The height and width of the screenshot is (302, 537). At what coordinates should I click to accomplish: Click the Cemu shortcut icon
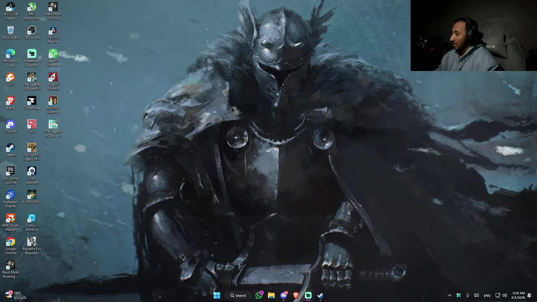32,222
